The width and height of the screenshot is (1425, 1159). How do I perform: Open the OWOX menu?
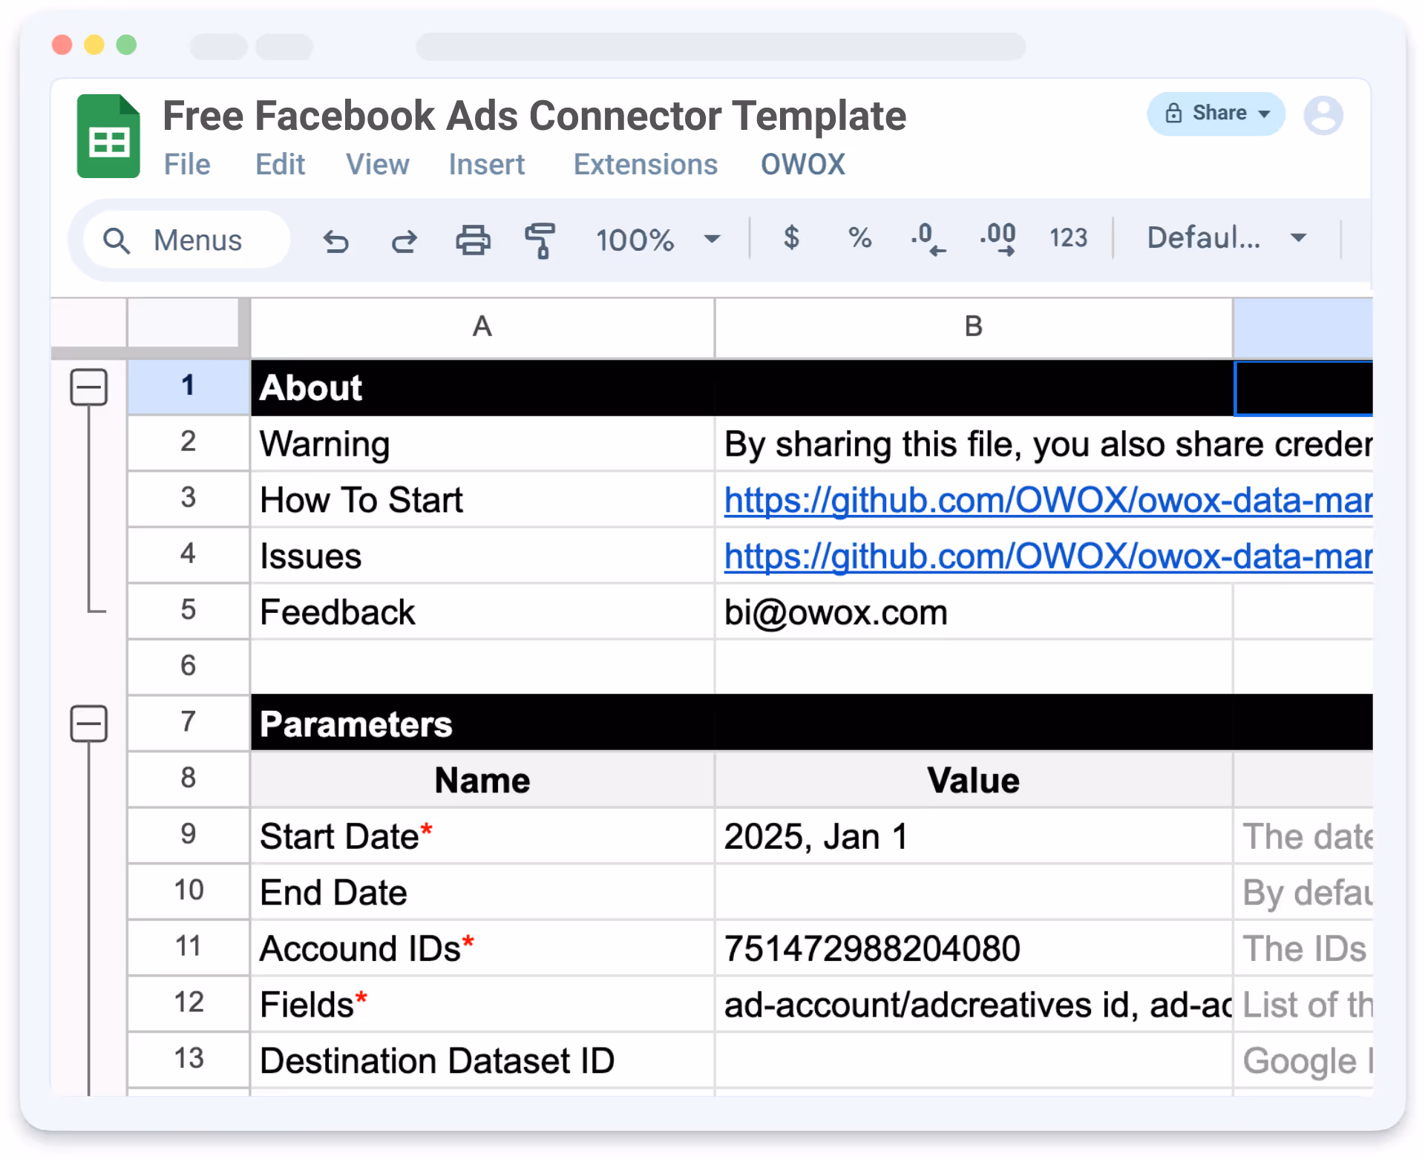click(x=802, y=165)
